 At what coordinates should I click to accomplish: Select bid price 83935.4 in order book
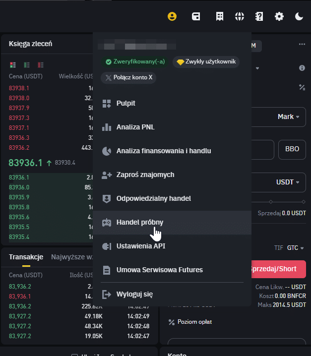coord(19,237)
